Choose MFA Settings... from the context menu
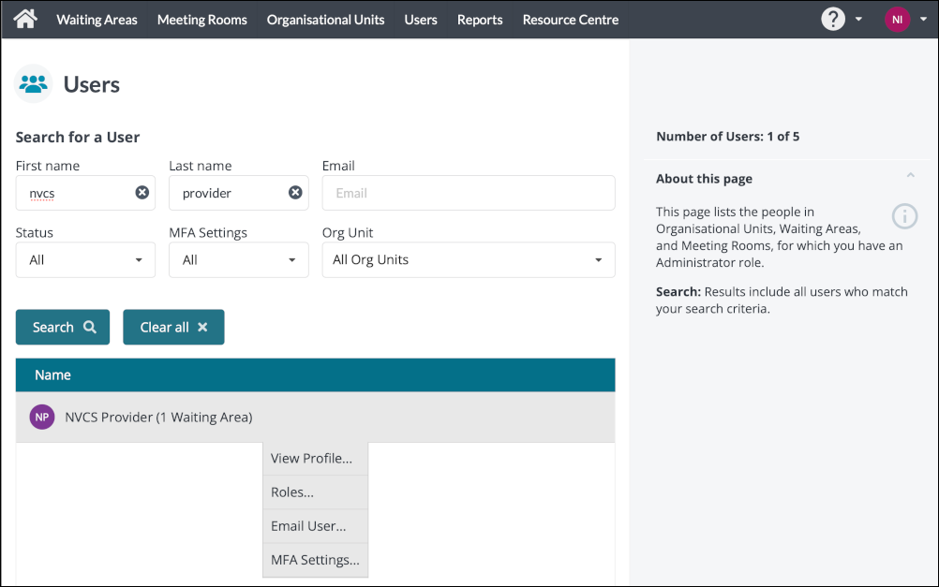Viewport: 939px width, 587px height. [x=315, y=560]
